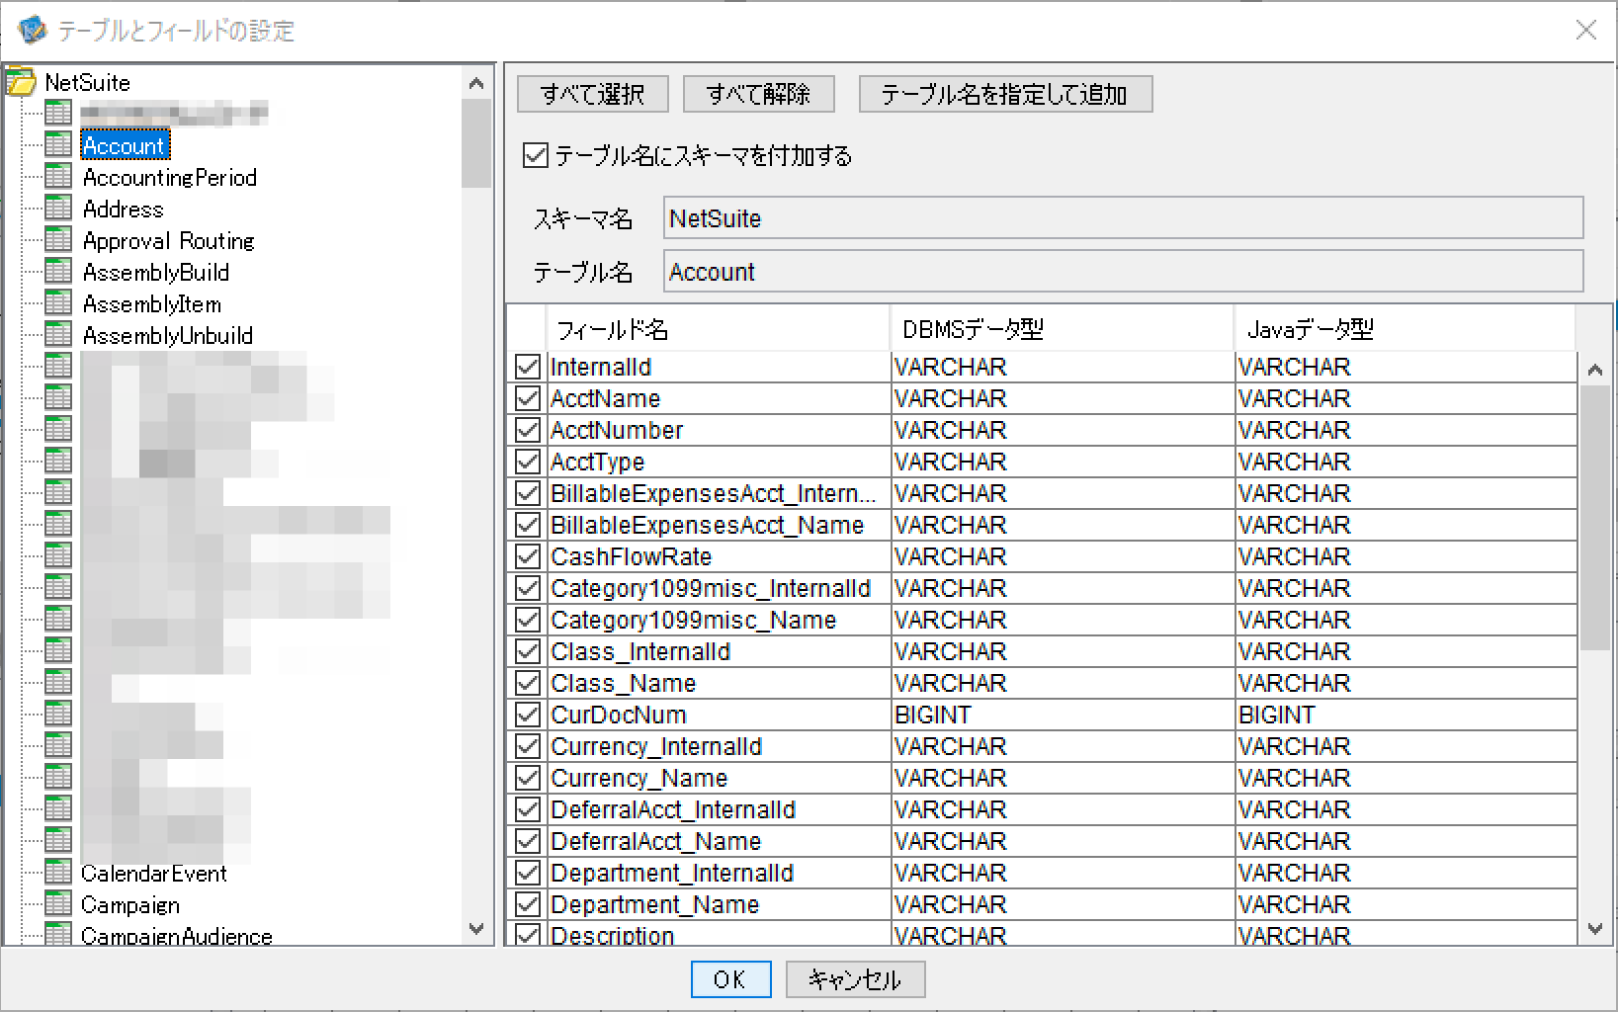The width and height of the screenshot is (1618, 1012).
Task: Click the キャンセル button
Action: (x=855, y=979)
